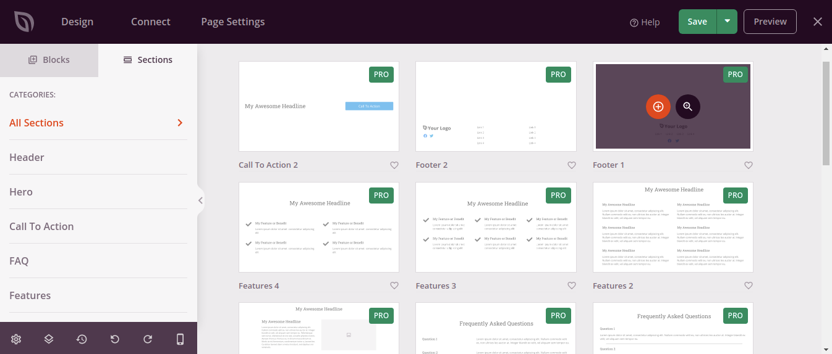The height and width of the screenshot is (354, 832).
Task: Open Page Settings tab
Action: [232, 22]
